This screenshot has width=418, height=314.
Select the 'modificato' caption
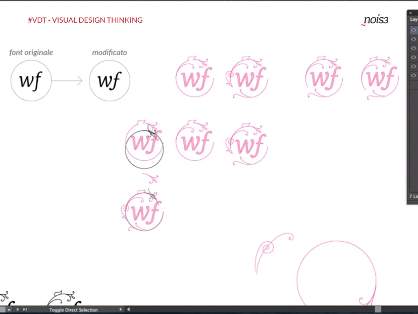coord(110,53)
